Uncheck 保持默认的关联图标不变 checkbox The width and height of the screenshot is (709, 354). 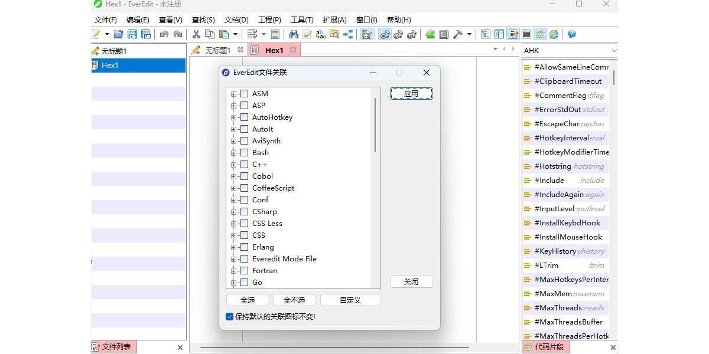[230, 316]
